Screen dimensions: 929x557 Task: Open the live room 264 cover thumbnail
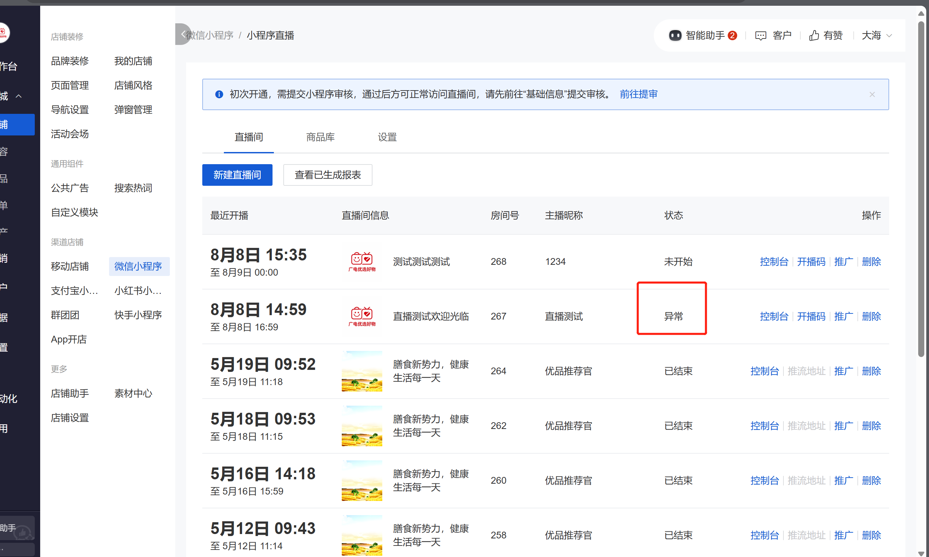tap(362, 371)
